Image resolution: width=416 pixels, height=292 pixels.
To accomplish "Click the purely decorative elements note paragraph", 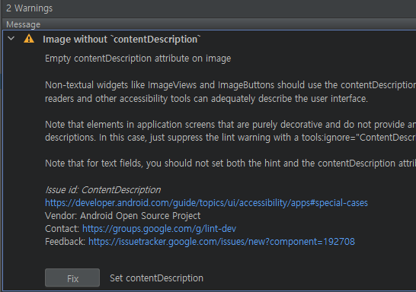I will [x=230, y=131].
